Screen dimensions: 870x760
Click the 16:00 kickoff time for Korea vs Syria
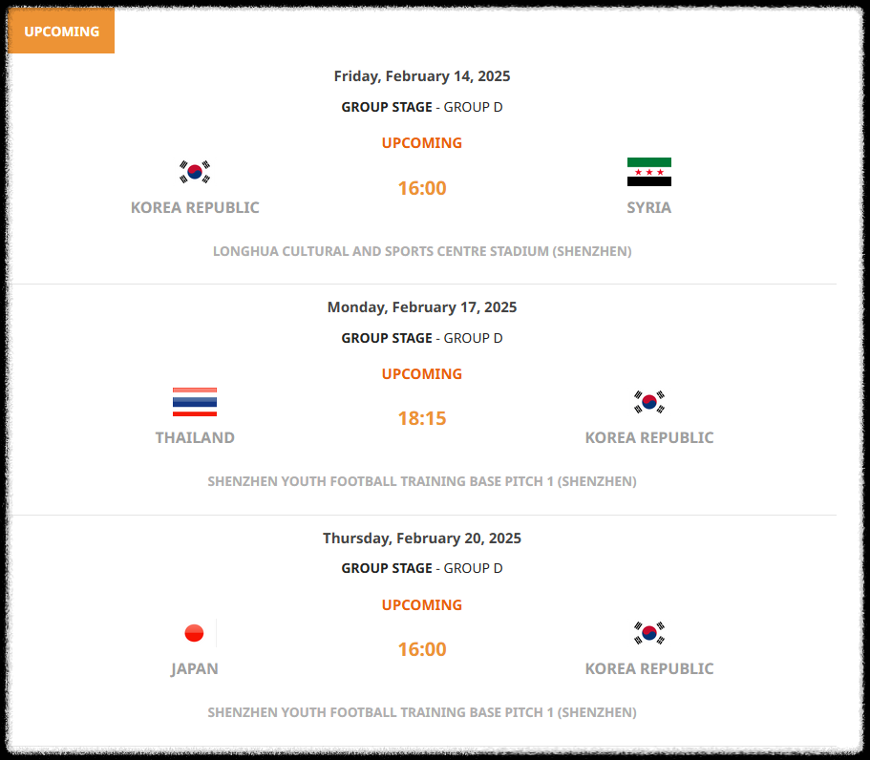click(422, 188)
